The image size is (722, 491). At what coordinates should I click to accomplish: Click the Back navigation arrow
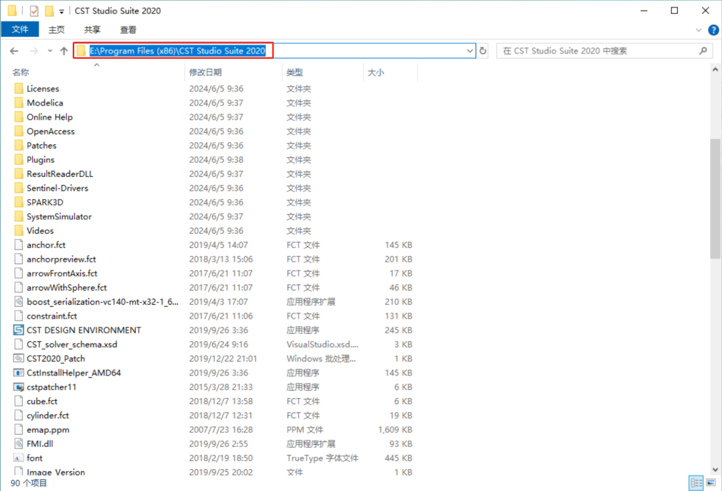[x=14, y=51]
